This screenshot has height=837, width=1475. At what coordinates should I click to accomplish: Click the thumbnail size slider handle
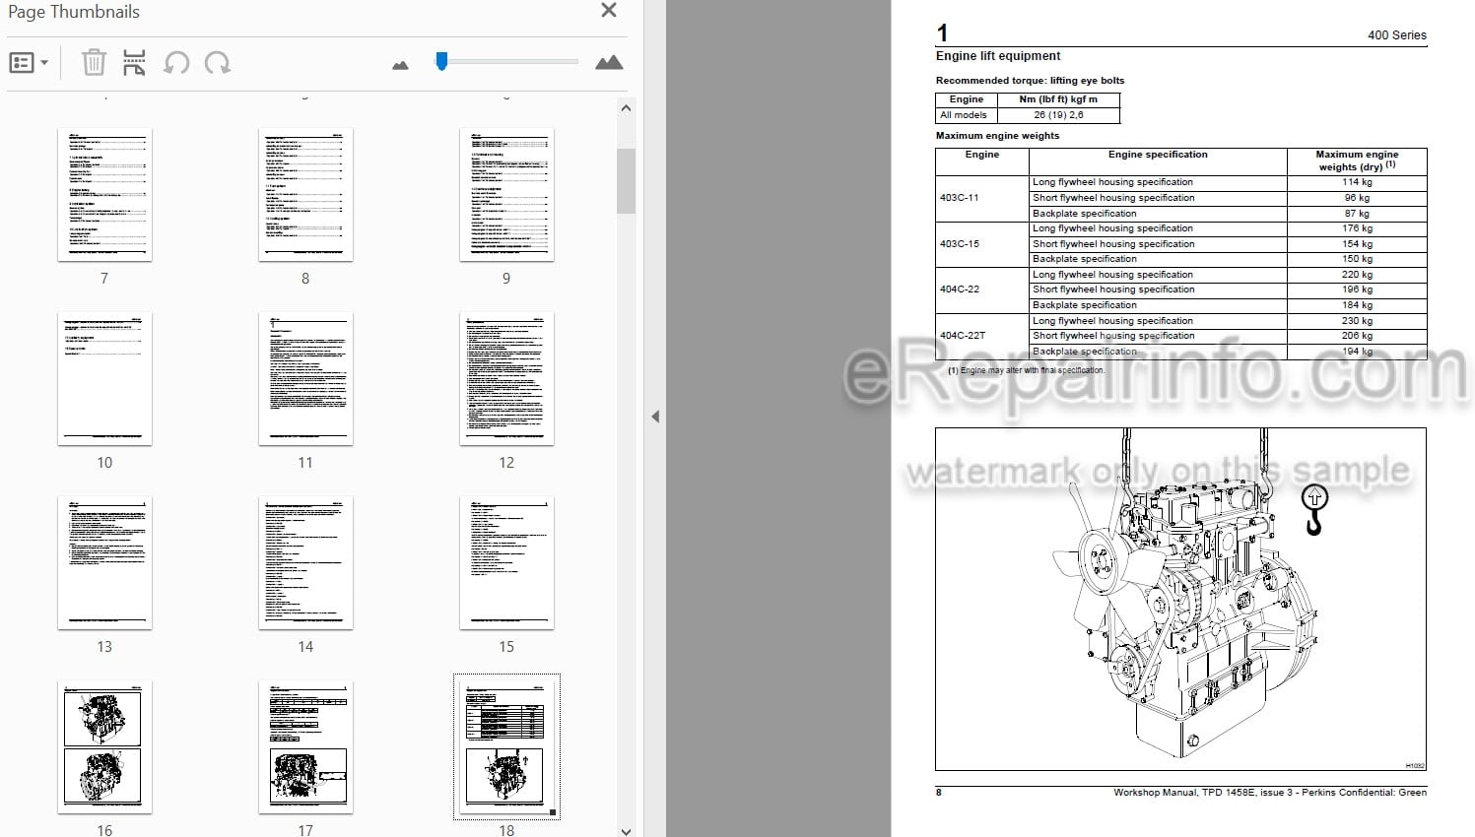click(441, 61)
